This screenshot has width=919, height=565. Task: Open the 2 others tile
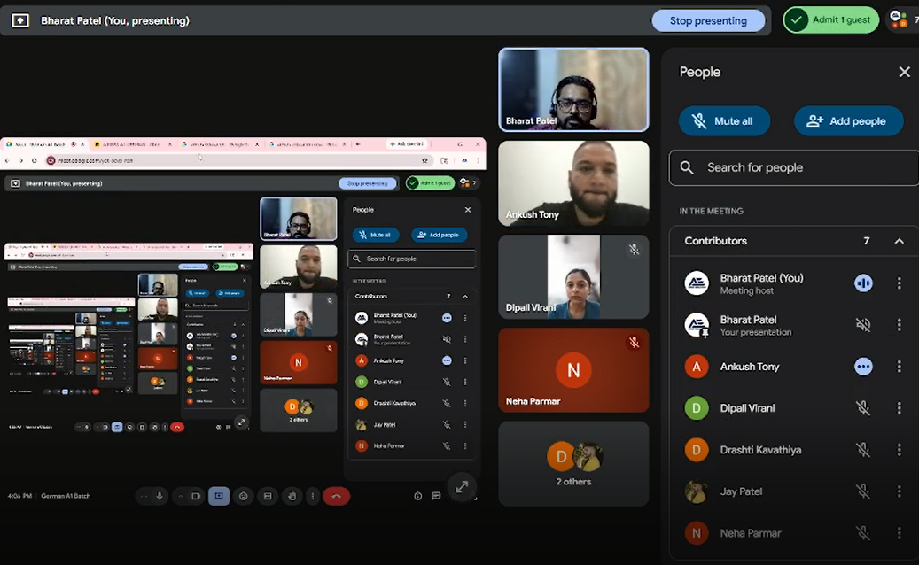click(x=573, y=464)
